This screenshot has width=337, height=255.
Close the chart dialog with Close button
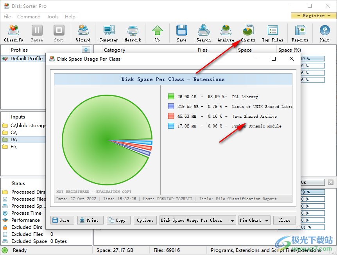pyautogui.click(x=284, y=220)
